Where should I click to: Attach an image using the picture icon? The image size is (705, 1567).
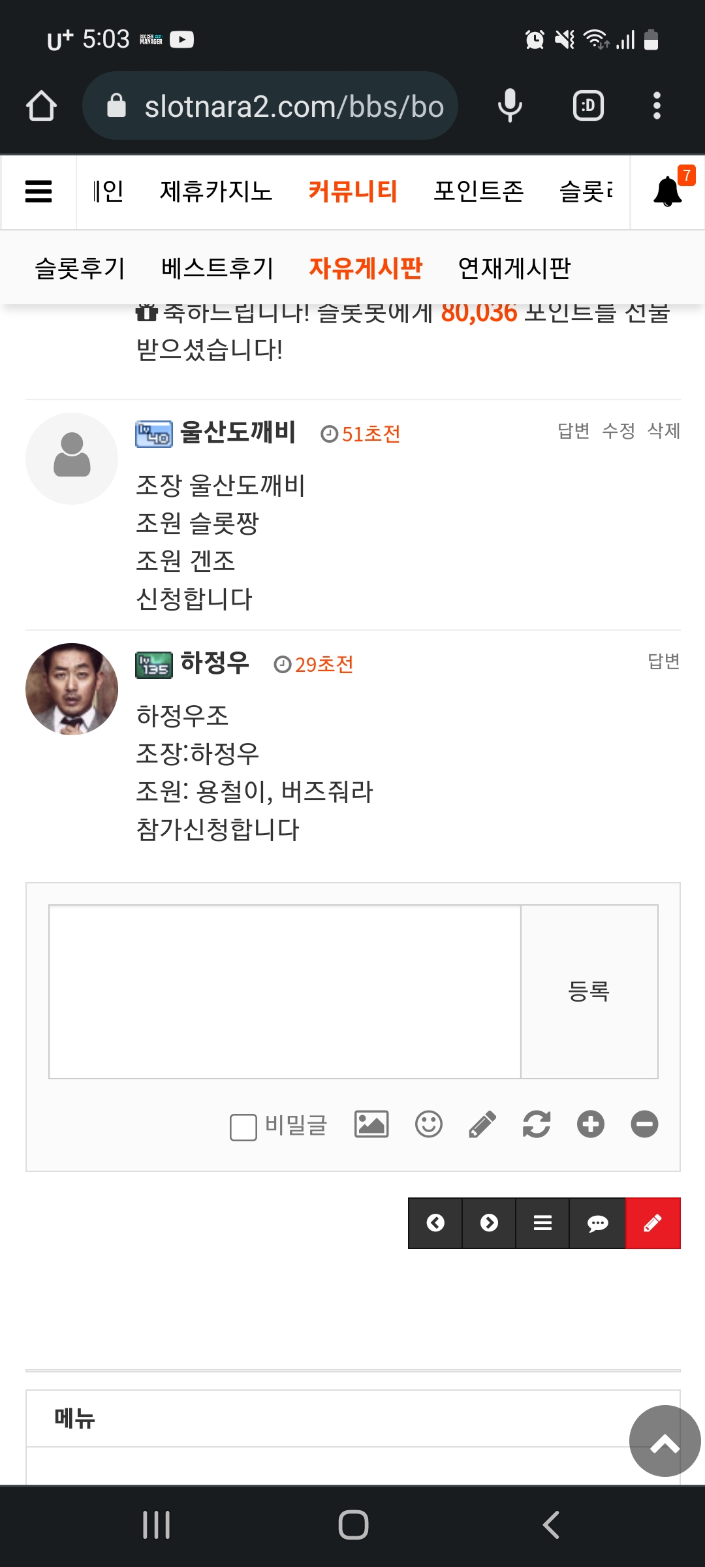tap(371, 1124)
